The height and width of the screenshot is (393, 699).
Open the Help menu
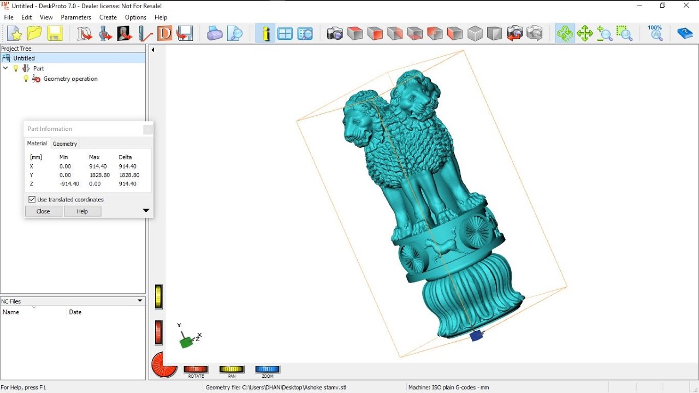point(161,17)
